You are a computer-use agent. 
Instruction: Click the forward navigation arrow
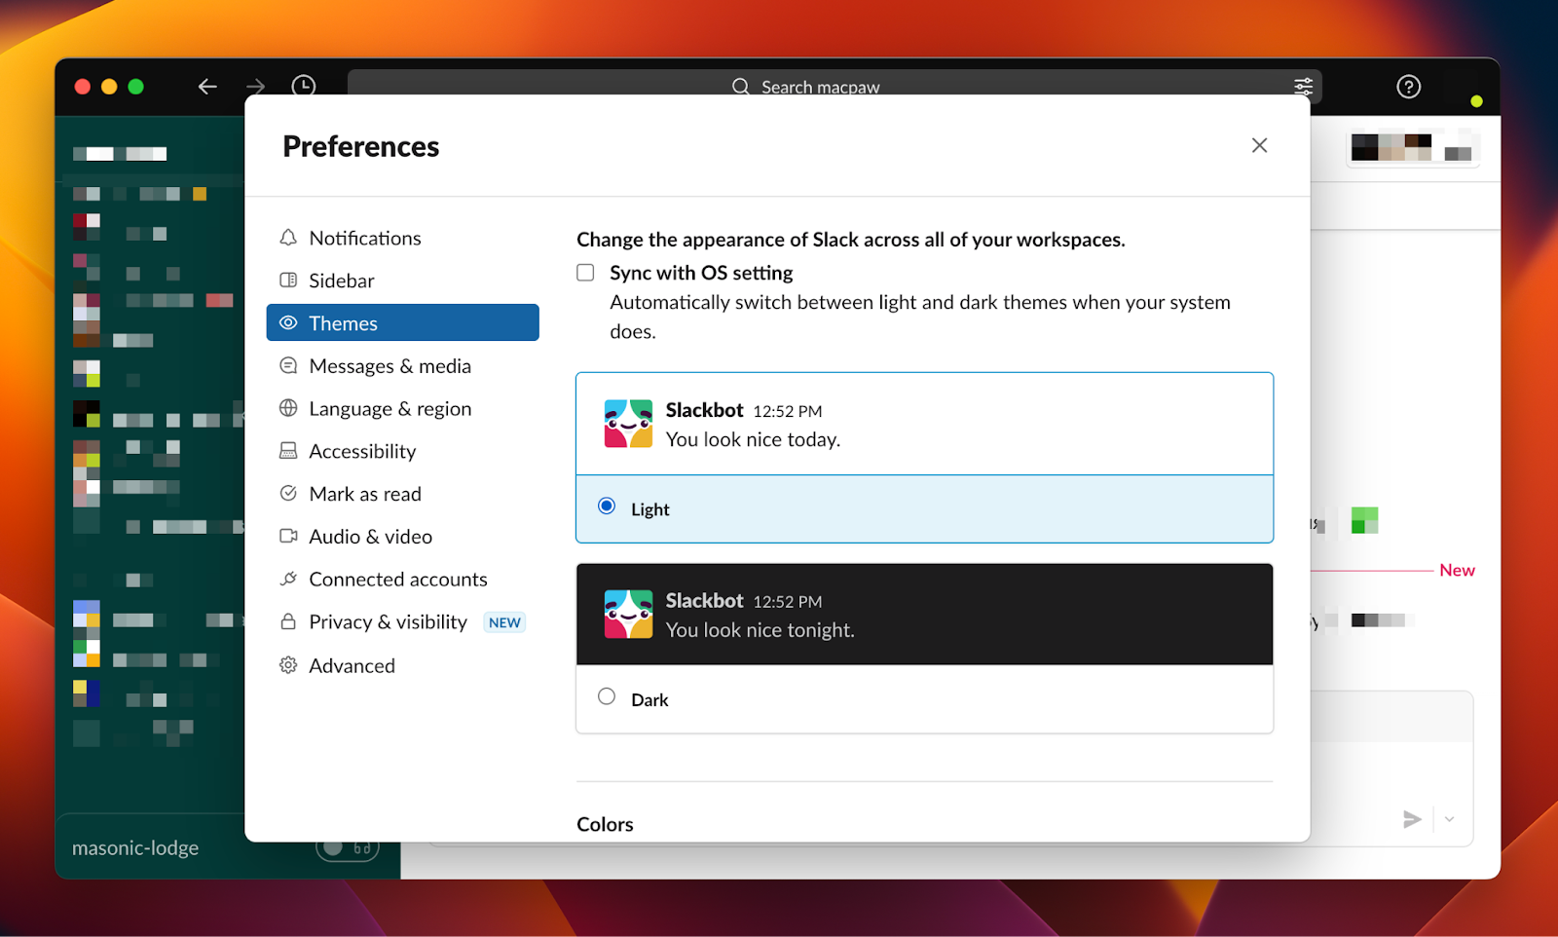(x=255, y=87)
